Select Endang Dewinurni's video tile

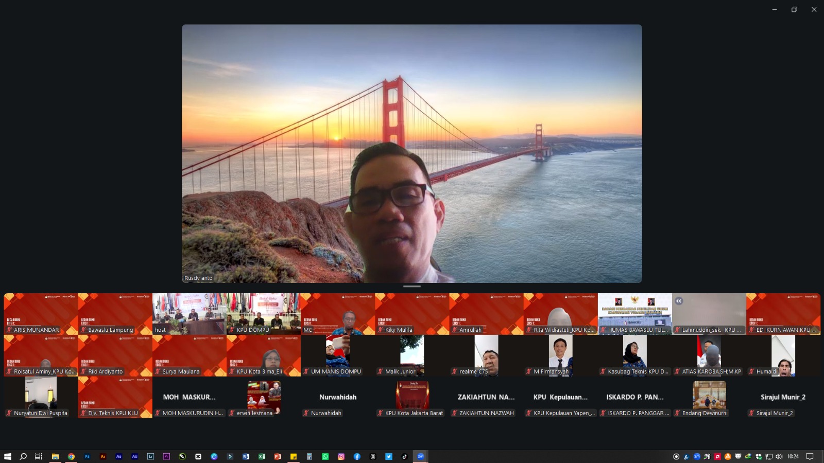point(709,397)
